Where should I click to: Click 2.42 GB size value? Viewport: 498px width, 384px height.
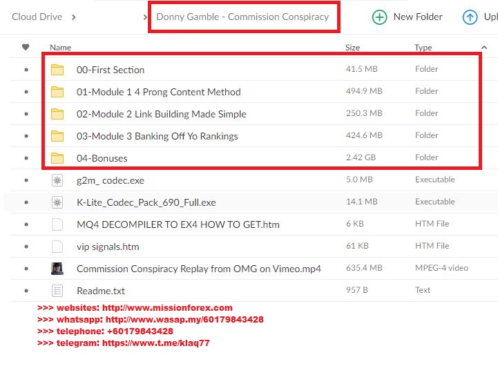tap(361, 157)
